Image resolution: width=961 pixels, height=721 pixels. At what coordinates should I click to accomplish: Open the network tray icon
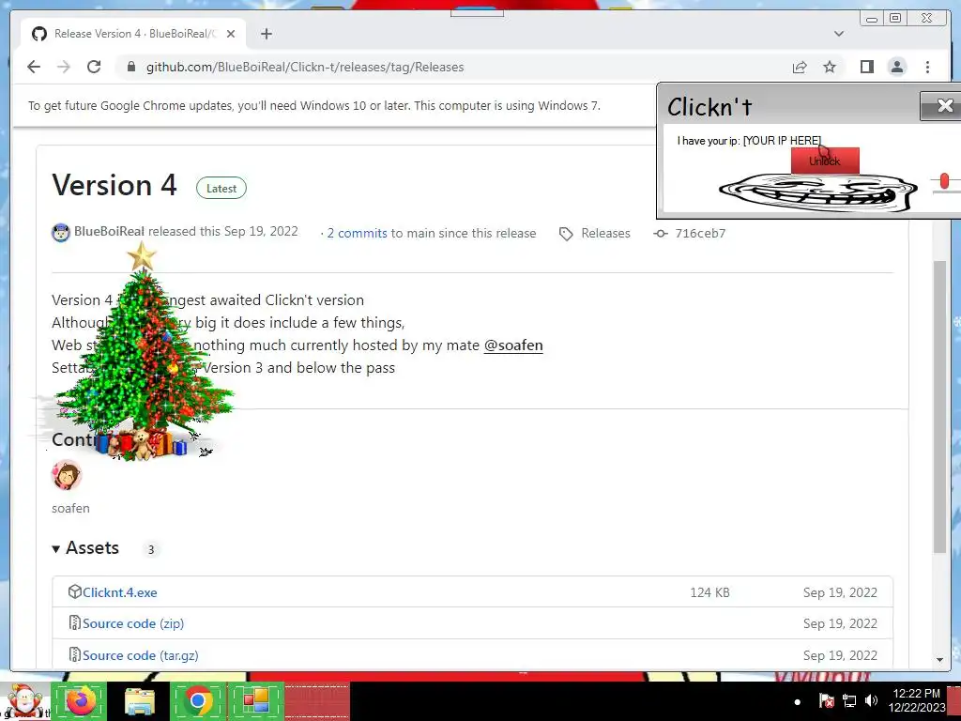pos(848,700)
